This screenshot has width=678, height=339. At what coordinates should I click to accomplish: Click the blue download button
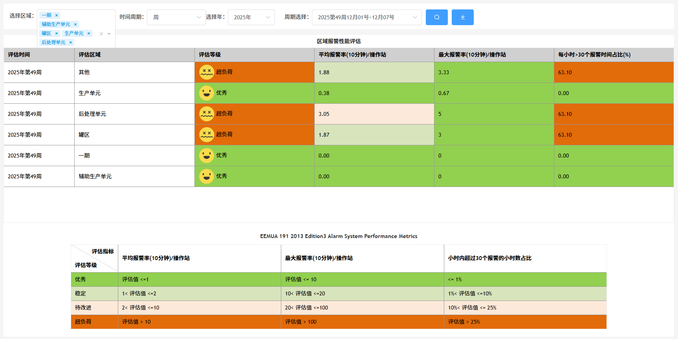[x=462, y=17]
